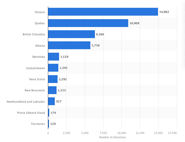The width and height of the screenshot is (185, 142).
Task: Select the Alberta bar
Action: click(69, 45)
